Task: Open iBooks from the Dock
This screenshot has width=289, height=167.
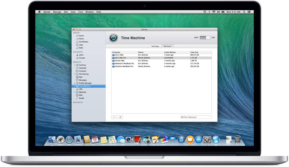Action: point(190,140)
